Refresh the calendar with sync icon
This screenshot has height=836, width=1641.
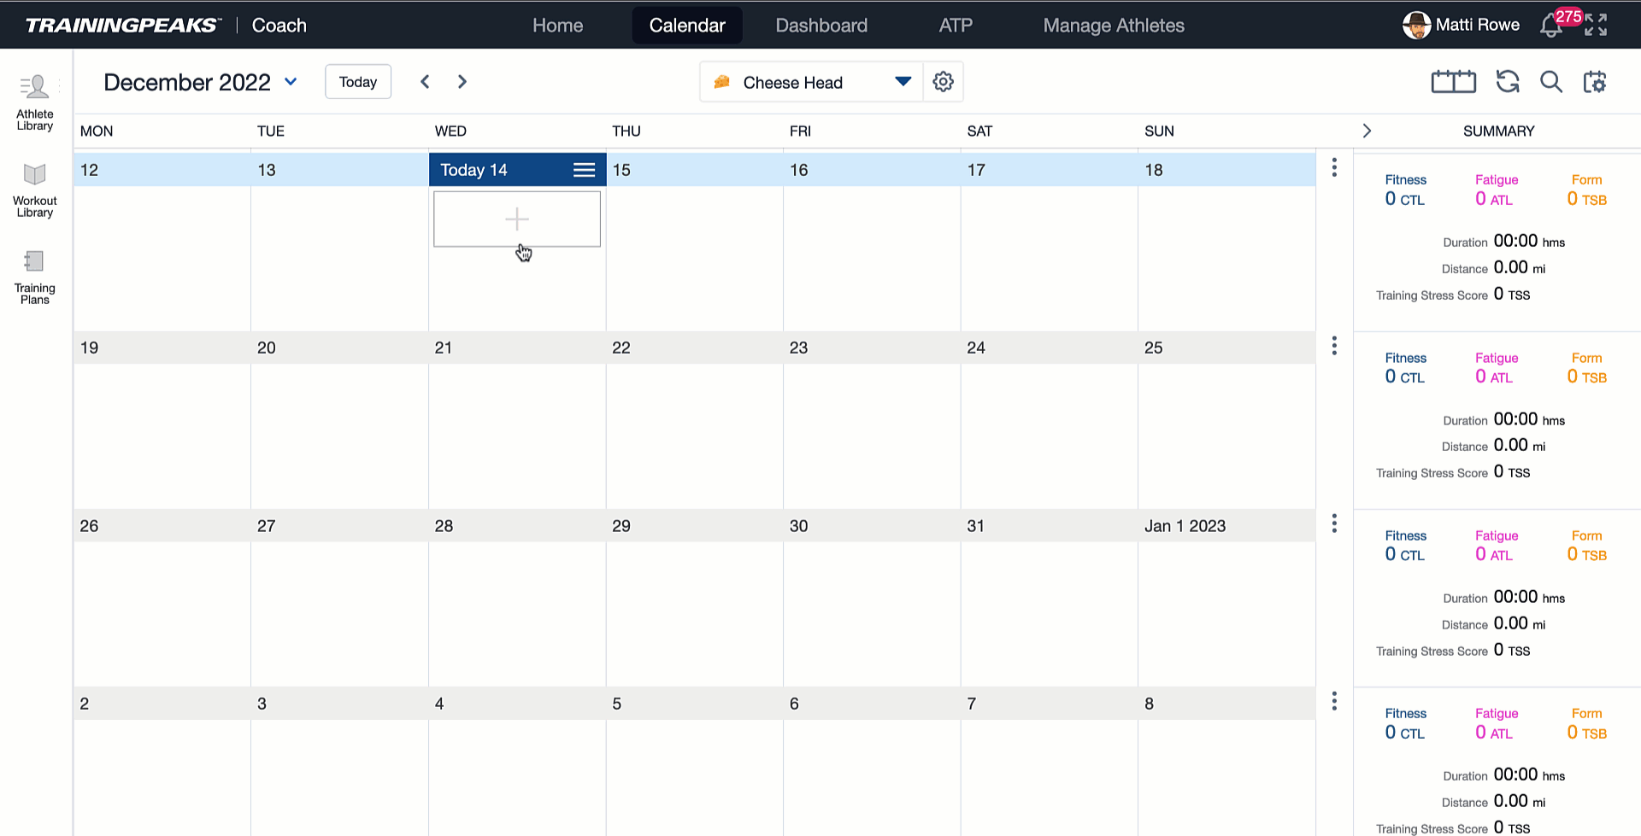pyautogui.click(x=1508, y=82)
